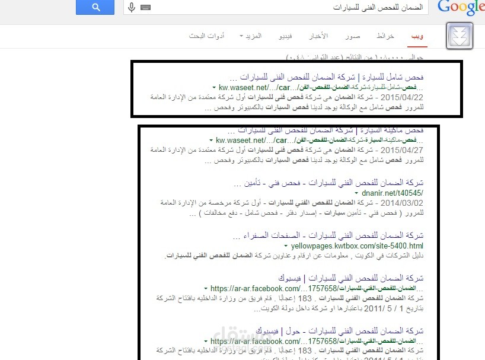Open the on-screen keyboard icon
The width and height of the screenshot is (485, 360).
pyautogui.click(x=145, y=8)
